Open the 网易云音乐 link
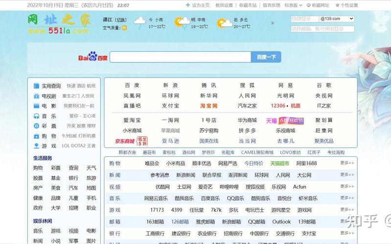The image size is (391, 244). pos(156,199)
